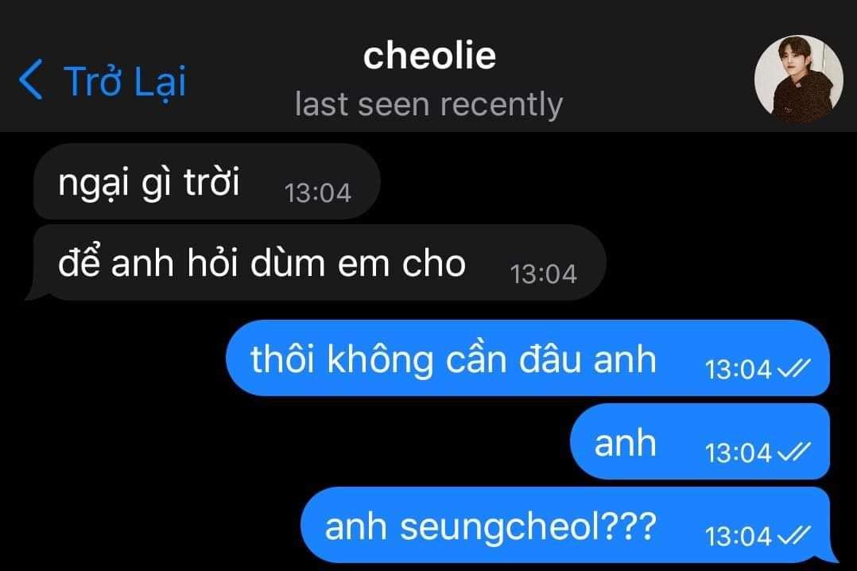Select the "anh seungcheol???" message text
Image resolution: width=857 pixels, height=571 pixels.
pyautogui.click(x=491, y=526)
